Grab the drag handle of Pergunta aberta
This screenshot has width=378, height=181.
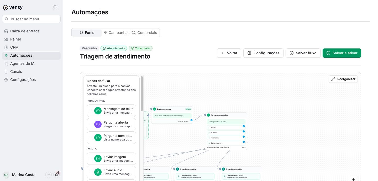[x=91, y=124]
